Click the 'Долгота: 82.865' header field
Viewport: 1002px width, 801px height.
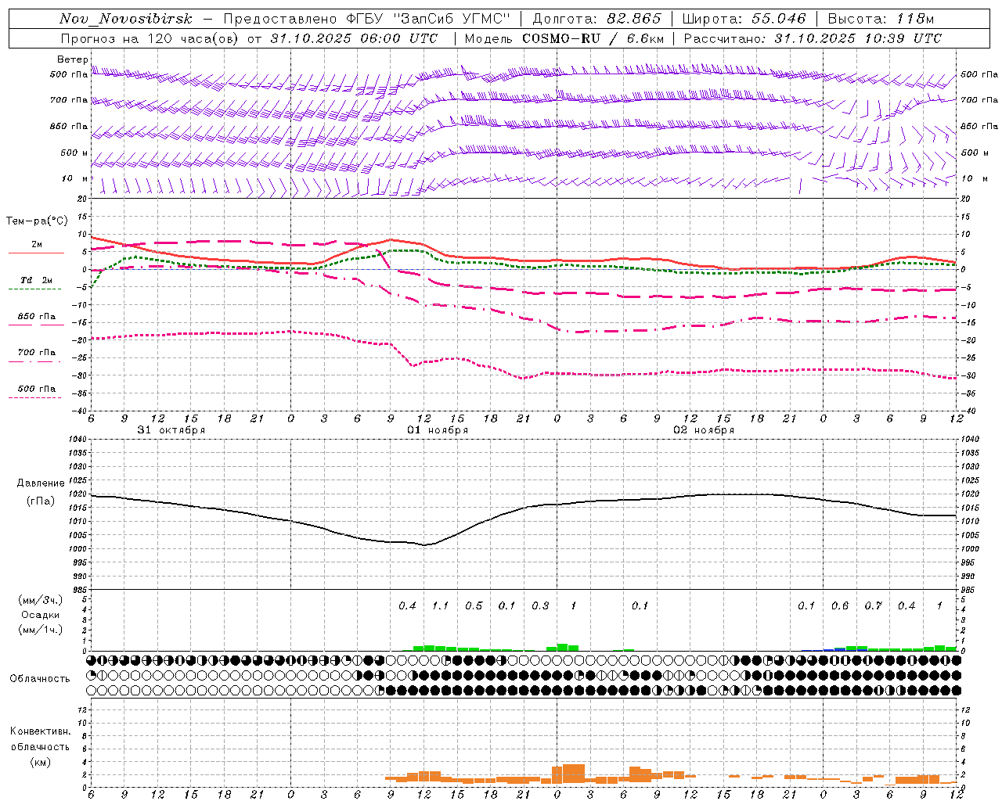pos(597,19)
